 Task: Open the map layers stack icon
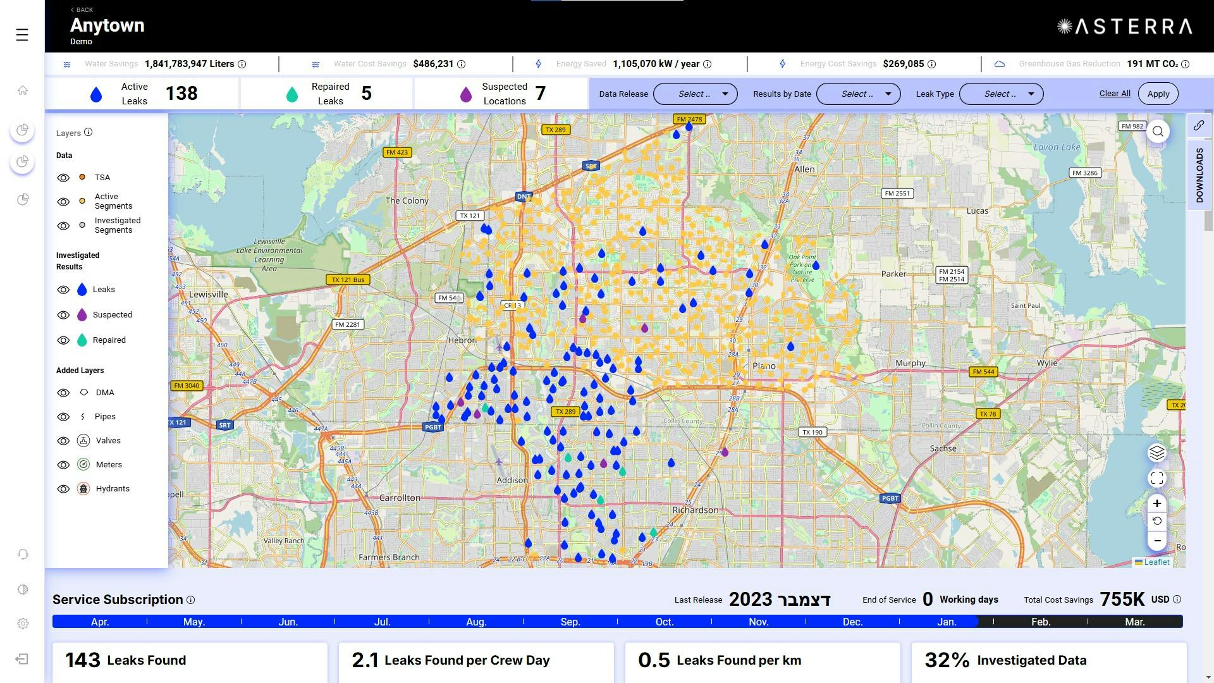point(1156,453)
